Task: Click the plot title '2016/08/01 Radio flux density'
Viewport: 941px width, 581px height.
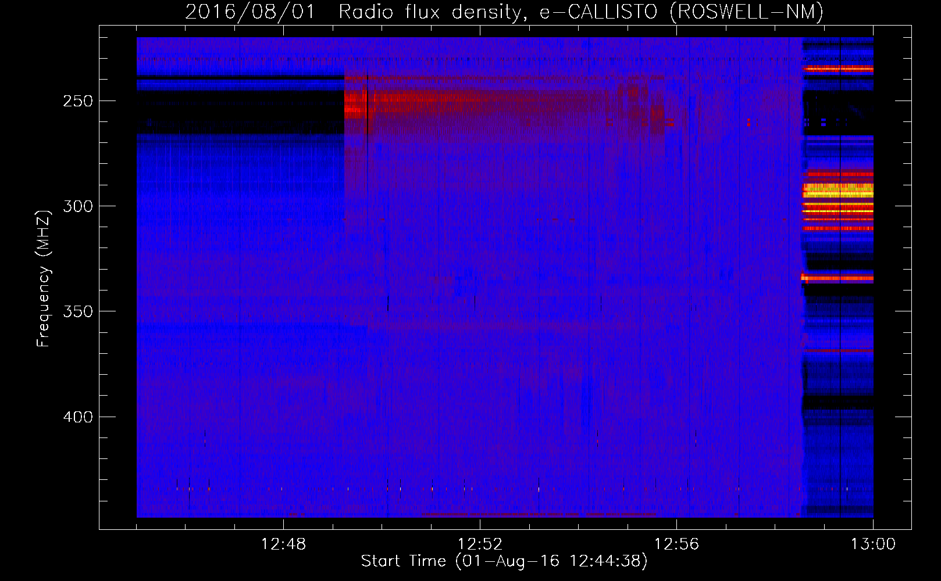Action: [354, 12]
